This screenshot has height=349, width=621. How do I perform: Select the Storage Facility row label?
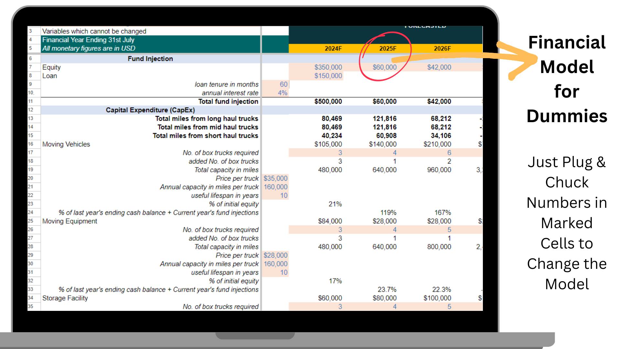[64, 298]
